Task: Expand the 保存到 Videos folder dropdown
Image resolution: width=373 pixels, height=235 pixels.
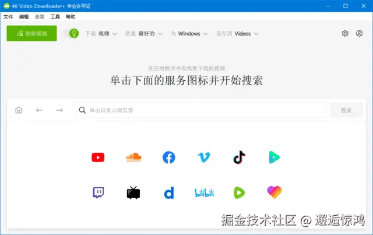Action: (237, 34)
